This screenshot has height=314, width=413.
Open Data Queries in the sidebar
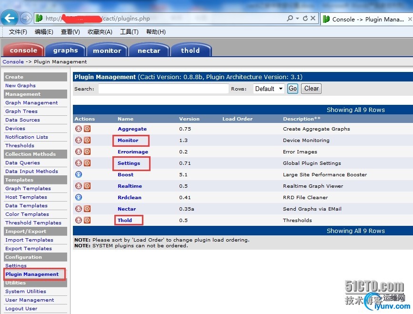click(x=23, y=163)
